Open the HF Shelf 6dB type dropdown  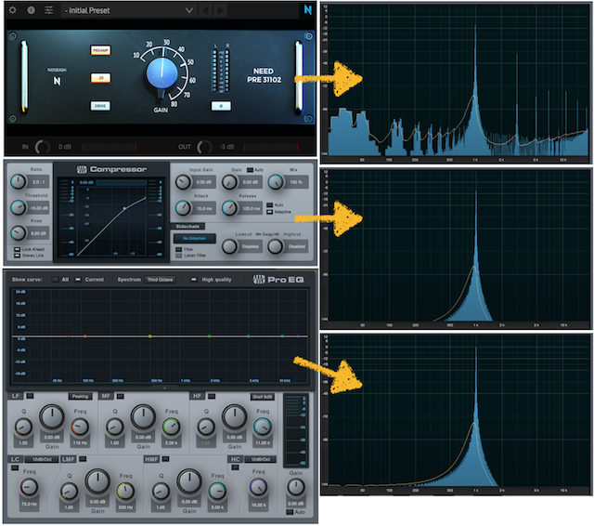coord(262,397)
